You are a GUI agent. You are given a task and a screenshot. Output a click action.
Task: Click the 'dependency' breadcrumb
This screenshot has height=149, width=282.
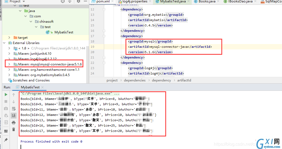tap(162, 80)
